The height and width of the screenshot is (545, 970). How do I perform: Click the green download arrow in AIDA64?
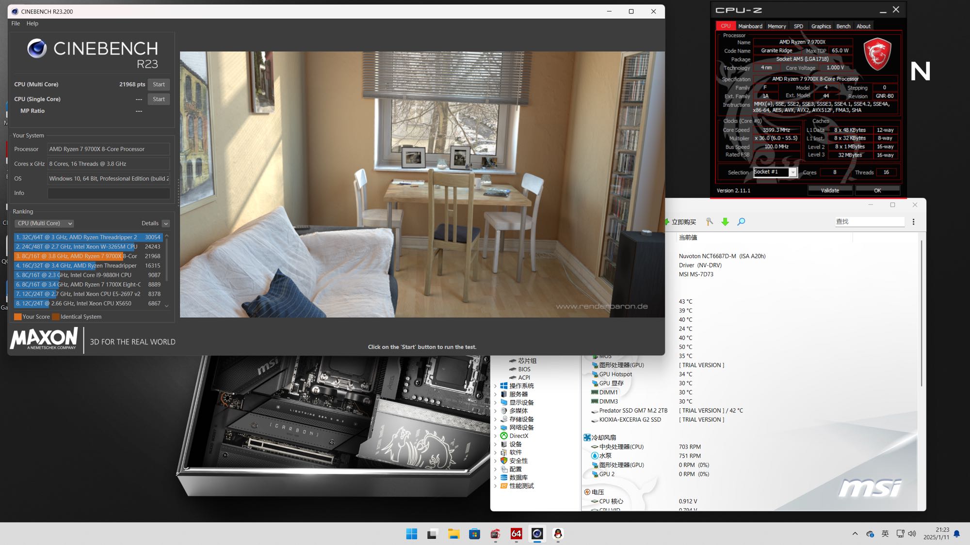pos(725,222)
